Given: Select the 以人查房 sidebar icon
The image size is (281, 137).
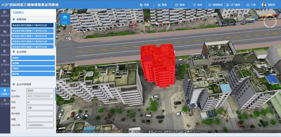Looking at the screenshot, I should (5, 102).
